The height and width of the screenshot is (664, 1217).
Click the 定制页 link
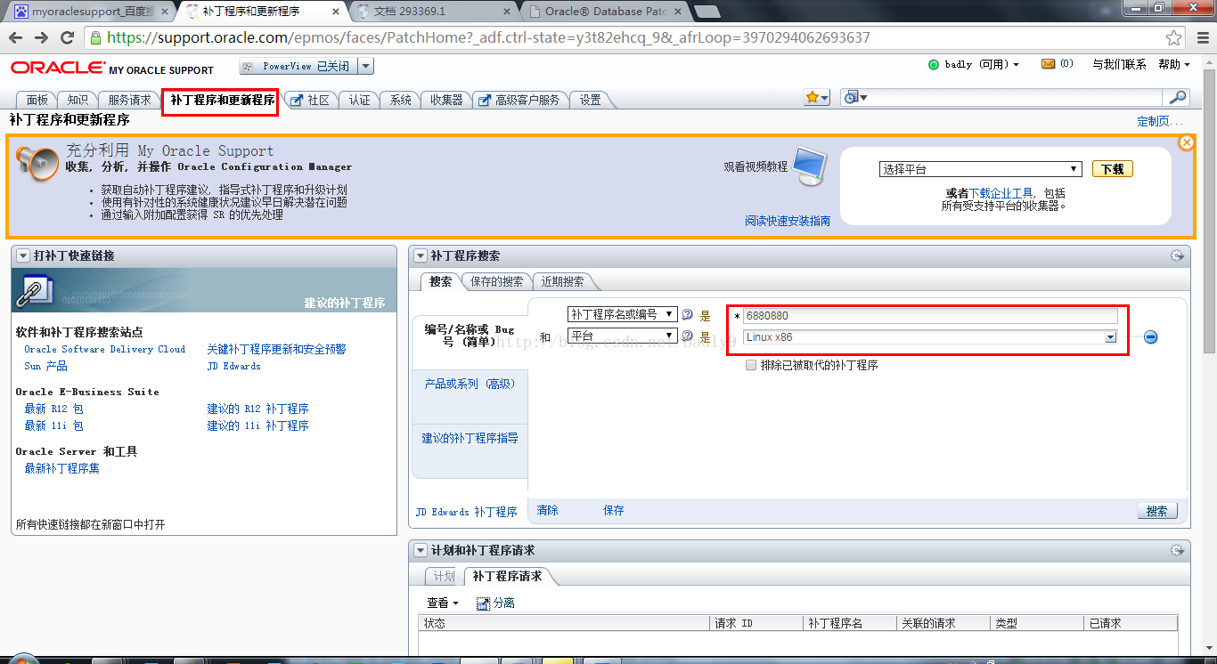(1160, 122)
